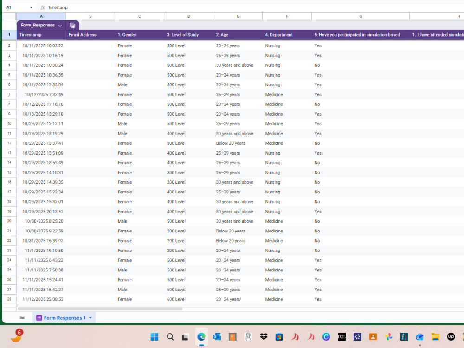Open the Windows Start menu
The width and height of the screenshot is (464, 348).
154,337
